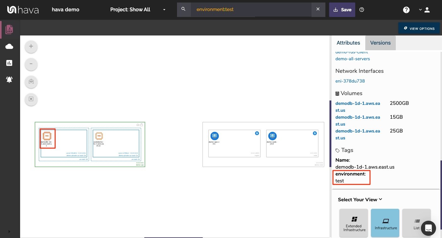The height and width of the screenshot is (238, 442).
Task: Open the demo-all-servers security group link
Action: click(352, 59)
